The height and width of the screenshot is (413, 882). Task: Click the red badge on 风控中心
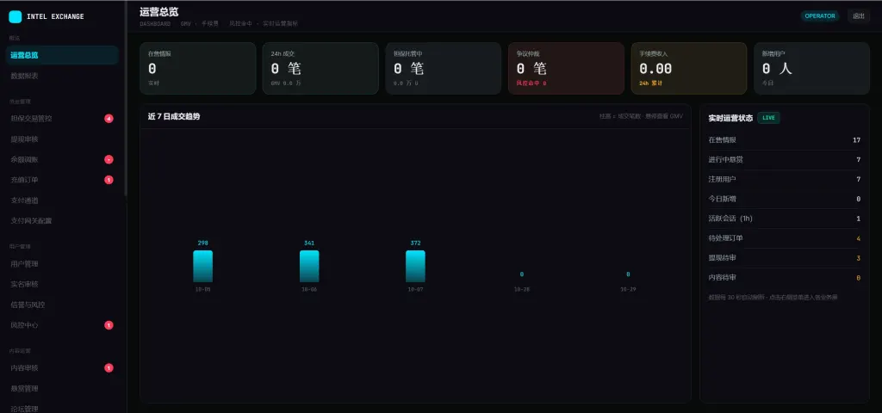coord(109,325)
